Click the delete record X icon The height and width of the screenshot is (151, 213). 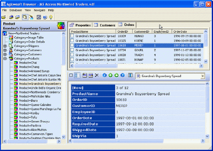(97, 76)
